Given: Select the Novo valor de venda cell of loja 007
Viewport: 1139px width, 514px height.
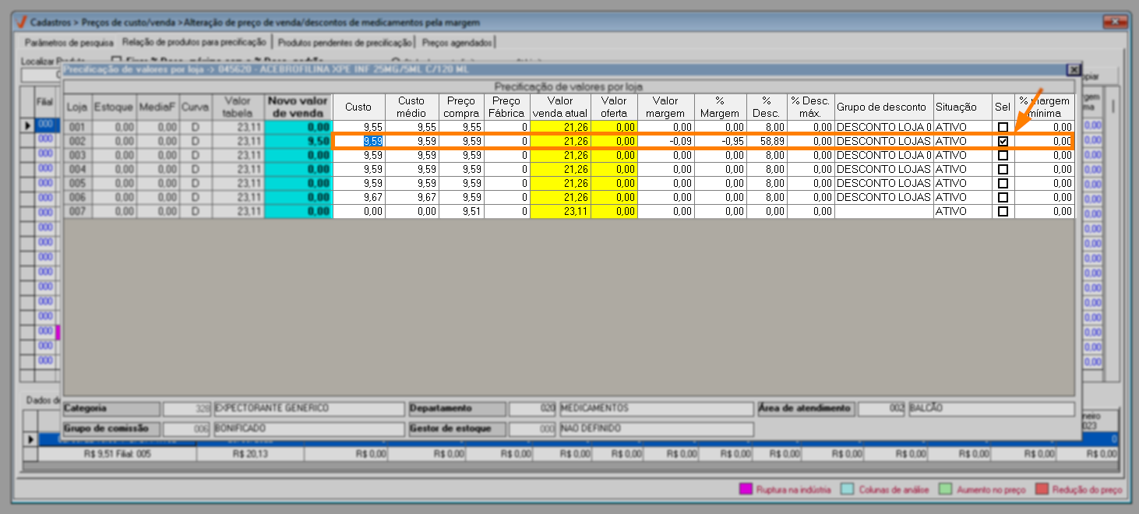Looking at the screenshot, I should 298,211.
